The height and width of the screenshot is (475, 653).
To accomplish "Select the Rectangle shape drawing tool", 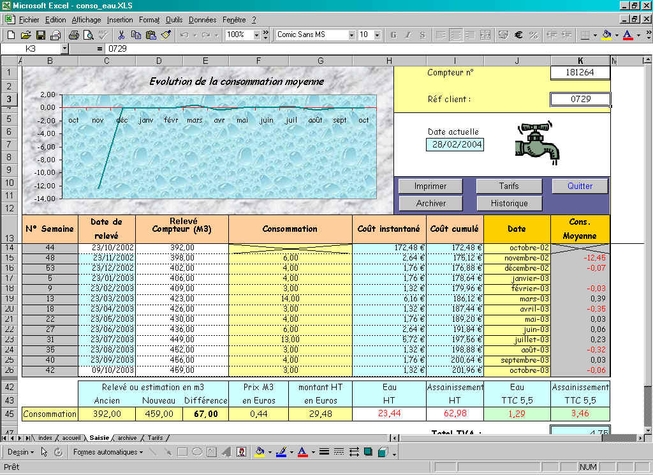I will click(x=183, y=452).
